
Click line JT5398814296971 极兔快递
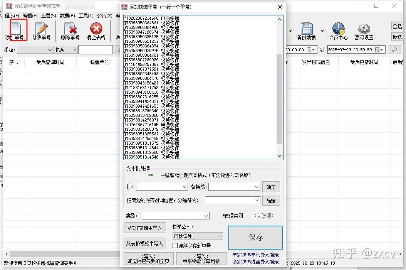pos(151,120)
